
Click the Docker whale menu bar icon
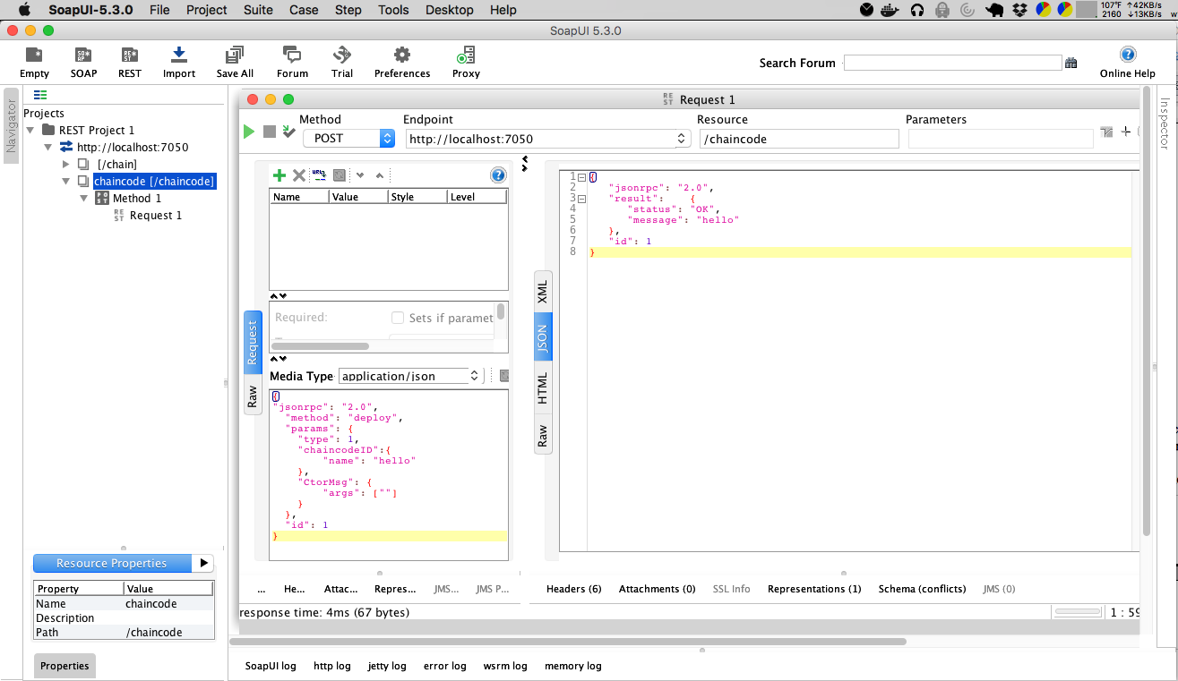coord(890,10)
